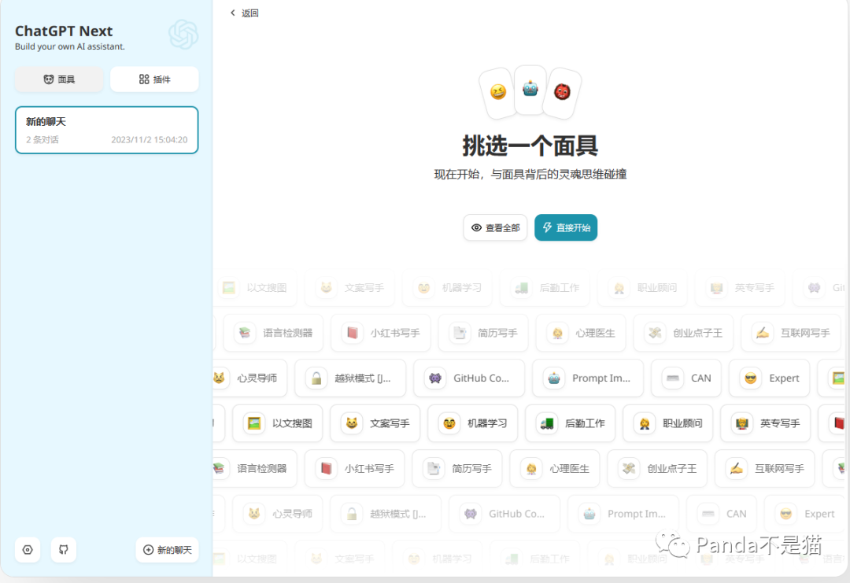Pick the darker 语言检测器 books mask
The image size is (850, 583).
point(254,468)
